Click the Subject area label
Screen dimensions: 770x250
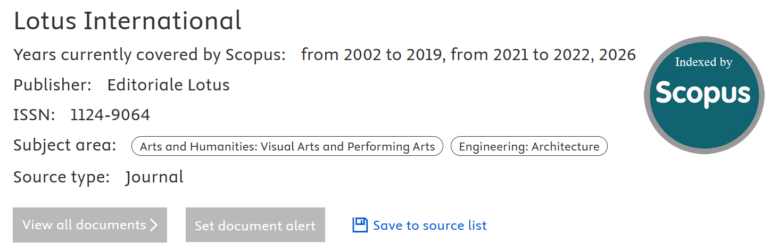pyautogui.click(x=64, y=145)
